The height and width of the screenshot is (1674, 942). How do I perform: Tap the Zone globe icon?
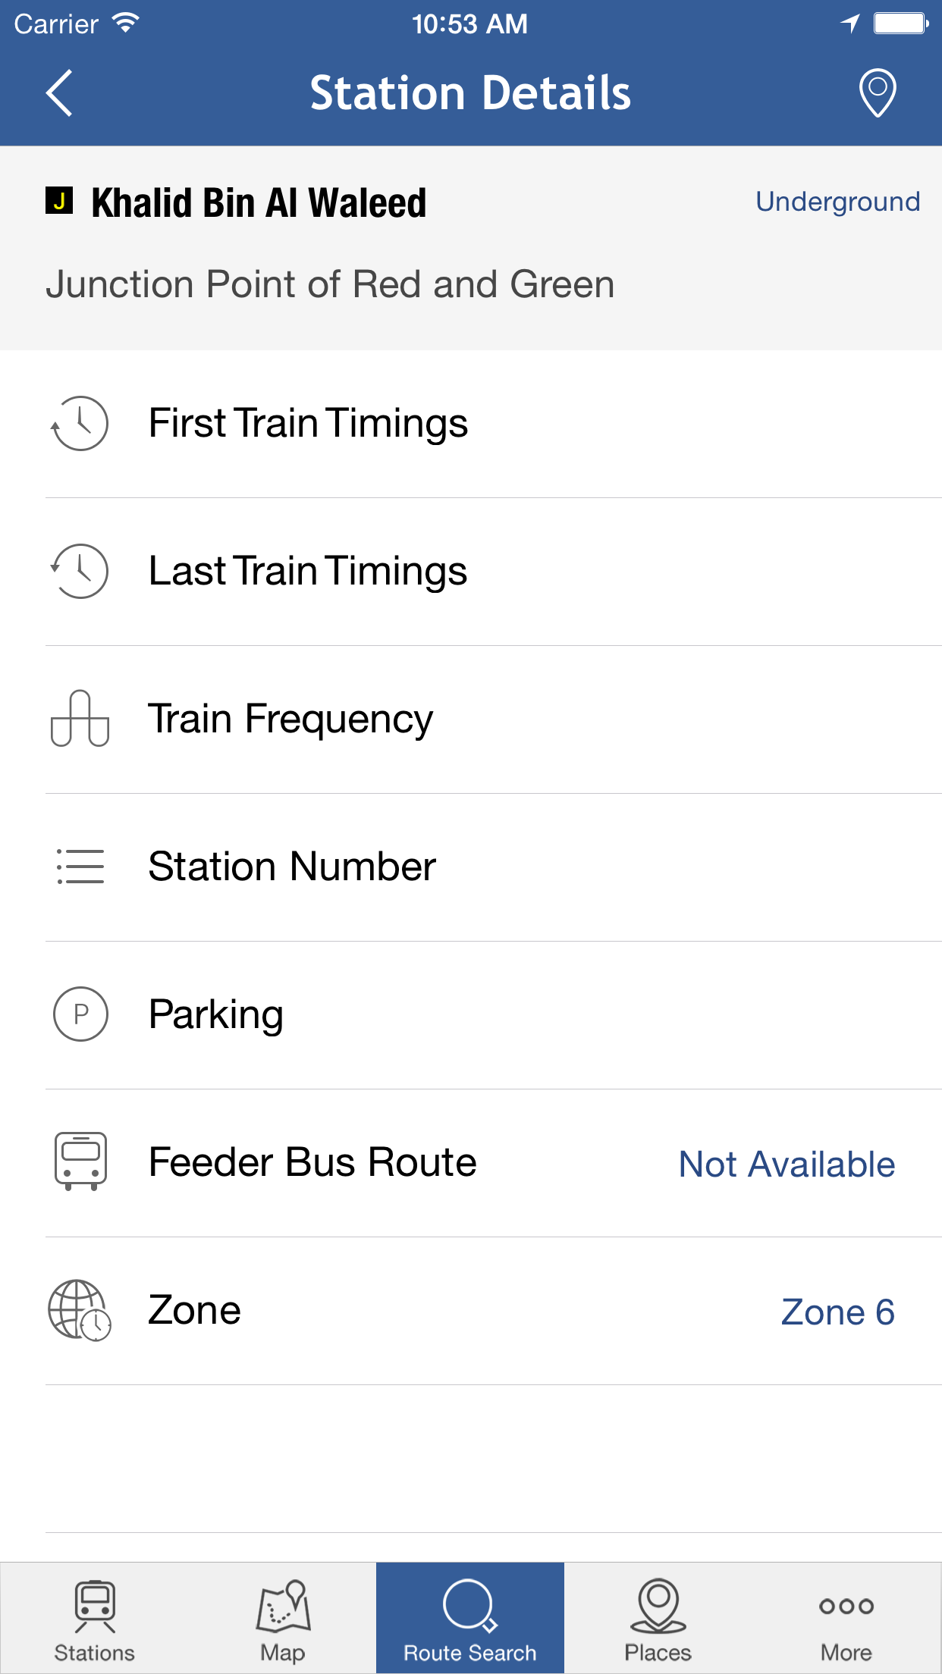tap(80, 1310)
